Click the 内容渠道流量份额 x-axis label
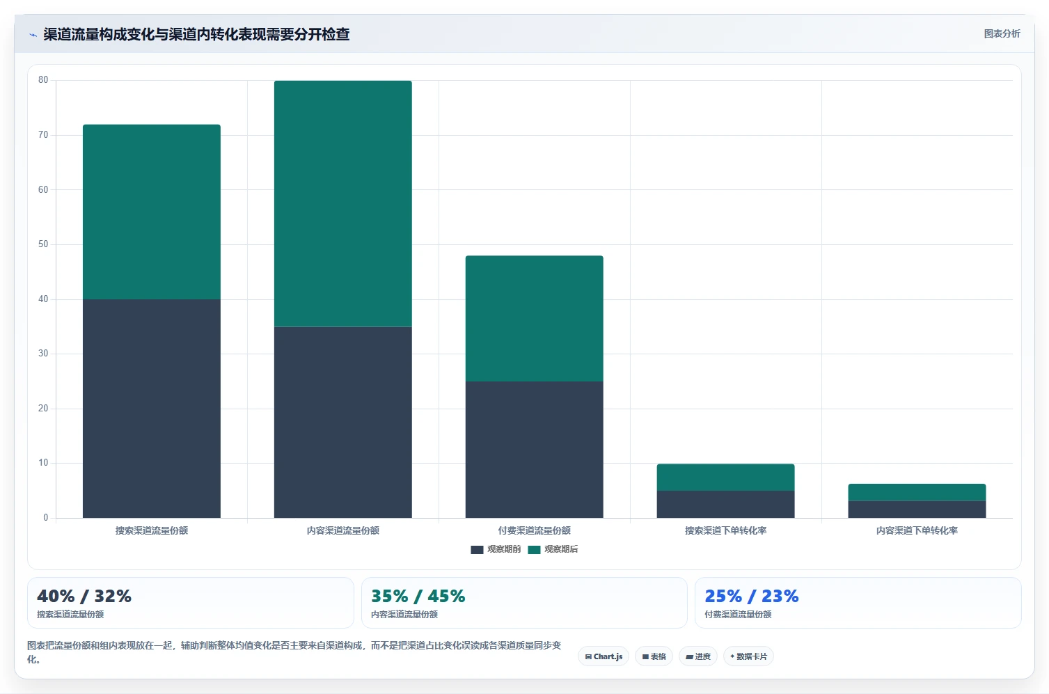The width and height of the screenshot is (1049, 694). pyautogui.click(x=343, y=530)
